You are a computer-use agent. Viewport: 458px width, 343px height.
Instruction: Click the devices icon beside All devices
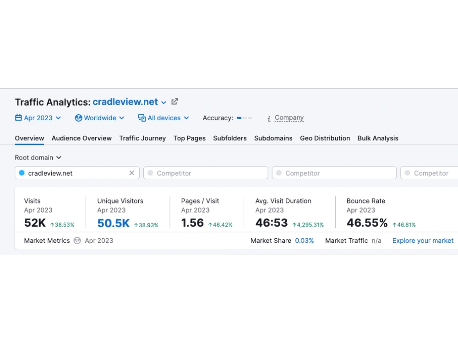[x=142, y=118]
